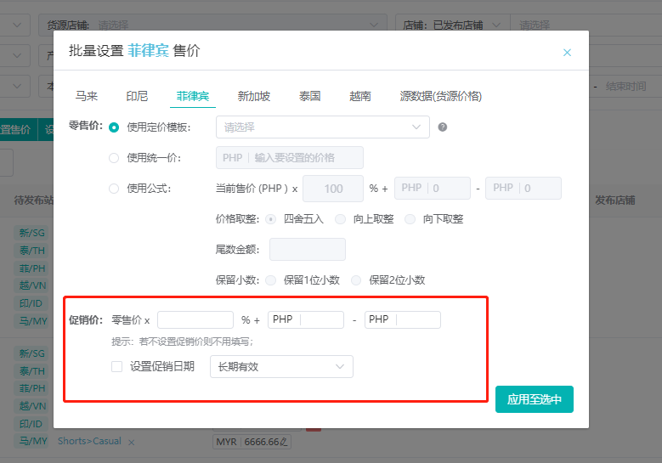Switch to the 新加坡 tab
The height and width of the screenshot is (463, 662).
click(x=254, y=96)
